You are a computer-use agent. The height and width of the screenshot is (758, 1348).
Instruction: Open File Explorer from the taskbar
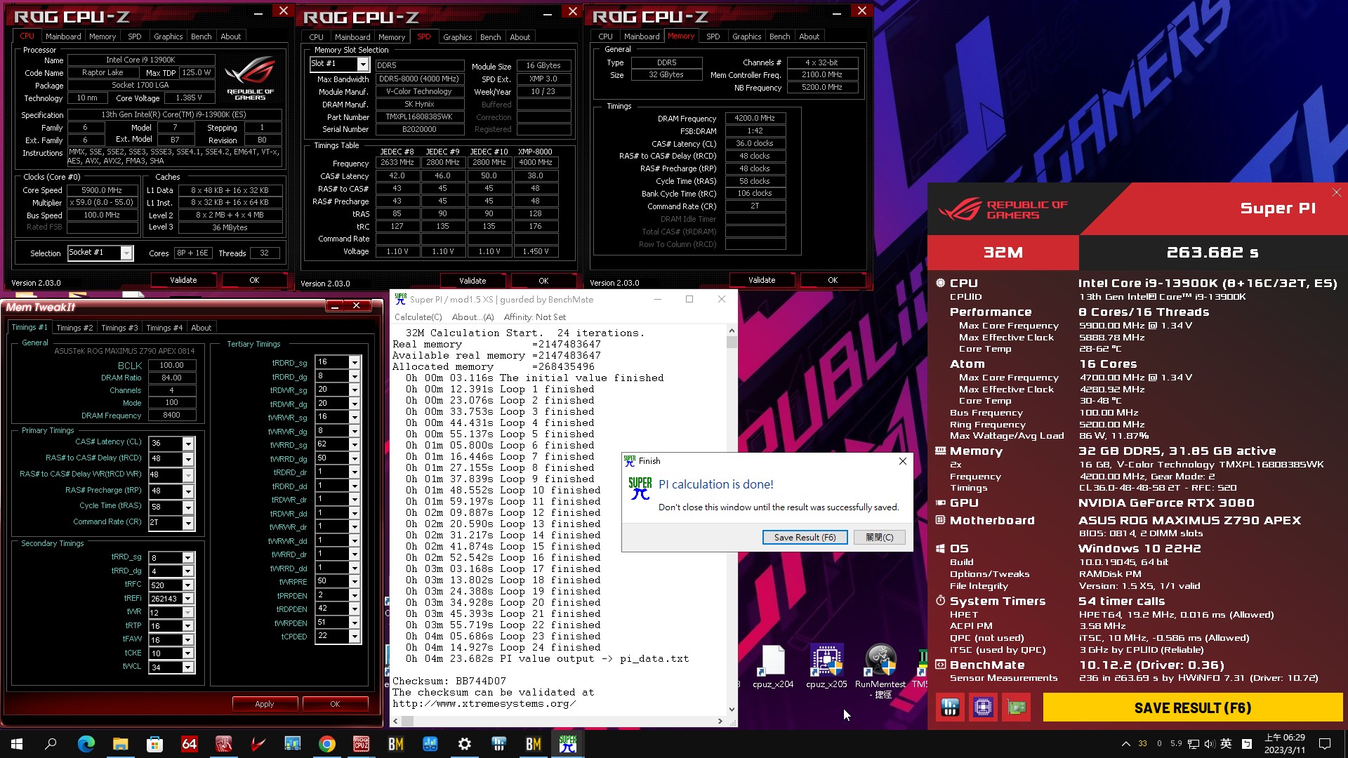click(121, 744)
